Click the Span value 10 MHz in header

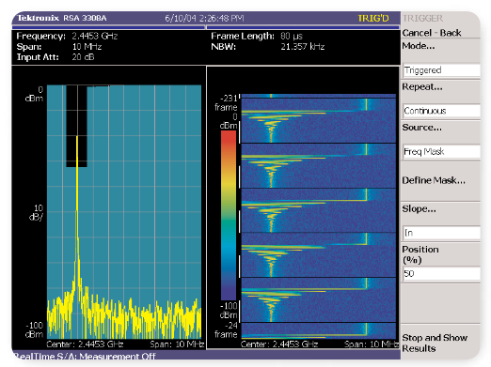87,47
